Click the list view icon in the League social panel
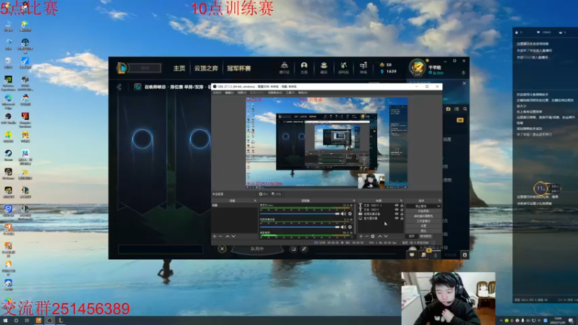This screenshot has height=325, width=578. [x=457, y=109]
